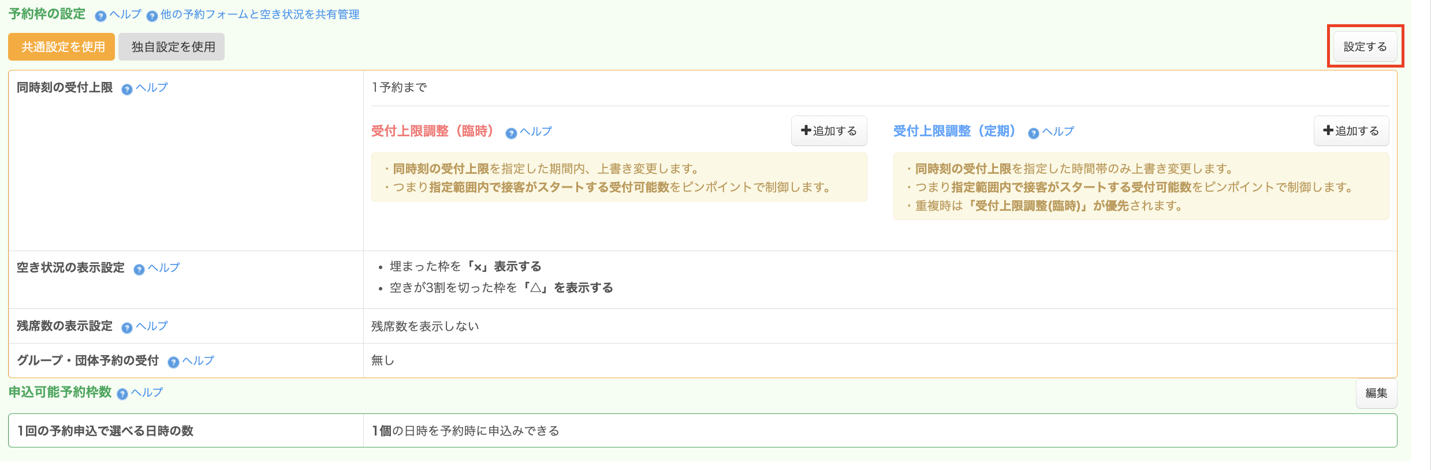Add temporary limit adjustment with 追加する
1431x470 pixels.
829,131
